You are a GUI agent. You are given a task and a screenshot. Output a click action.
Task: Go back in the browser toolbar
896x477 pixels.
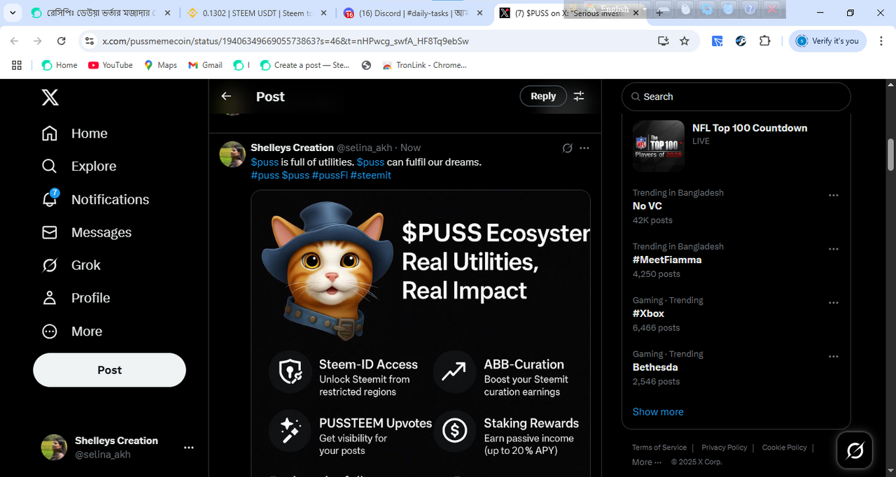[x=15, y=41]
